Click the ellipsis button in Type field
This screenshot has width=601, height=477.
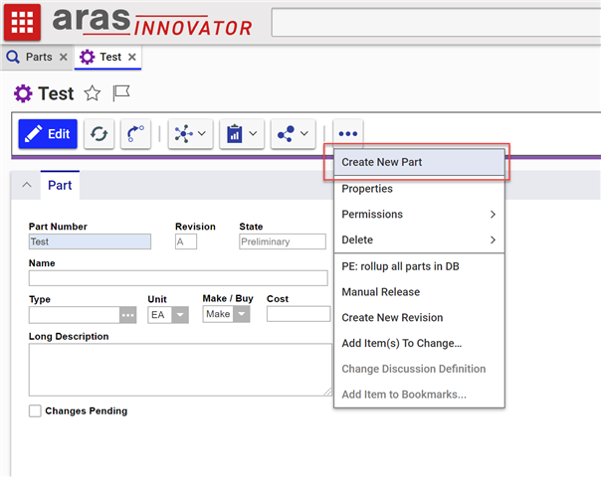(x=127, y=314)
